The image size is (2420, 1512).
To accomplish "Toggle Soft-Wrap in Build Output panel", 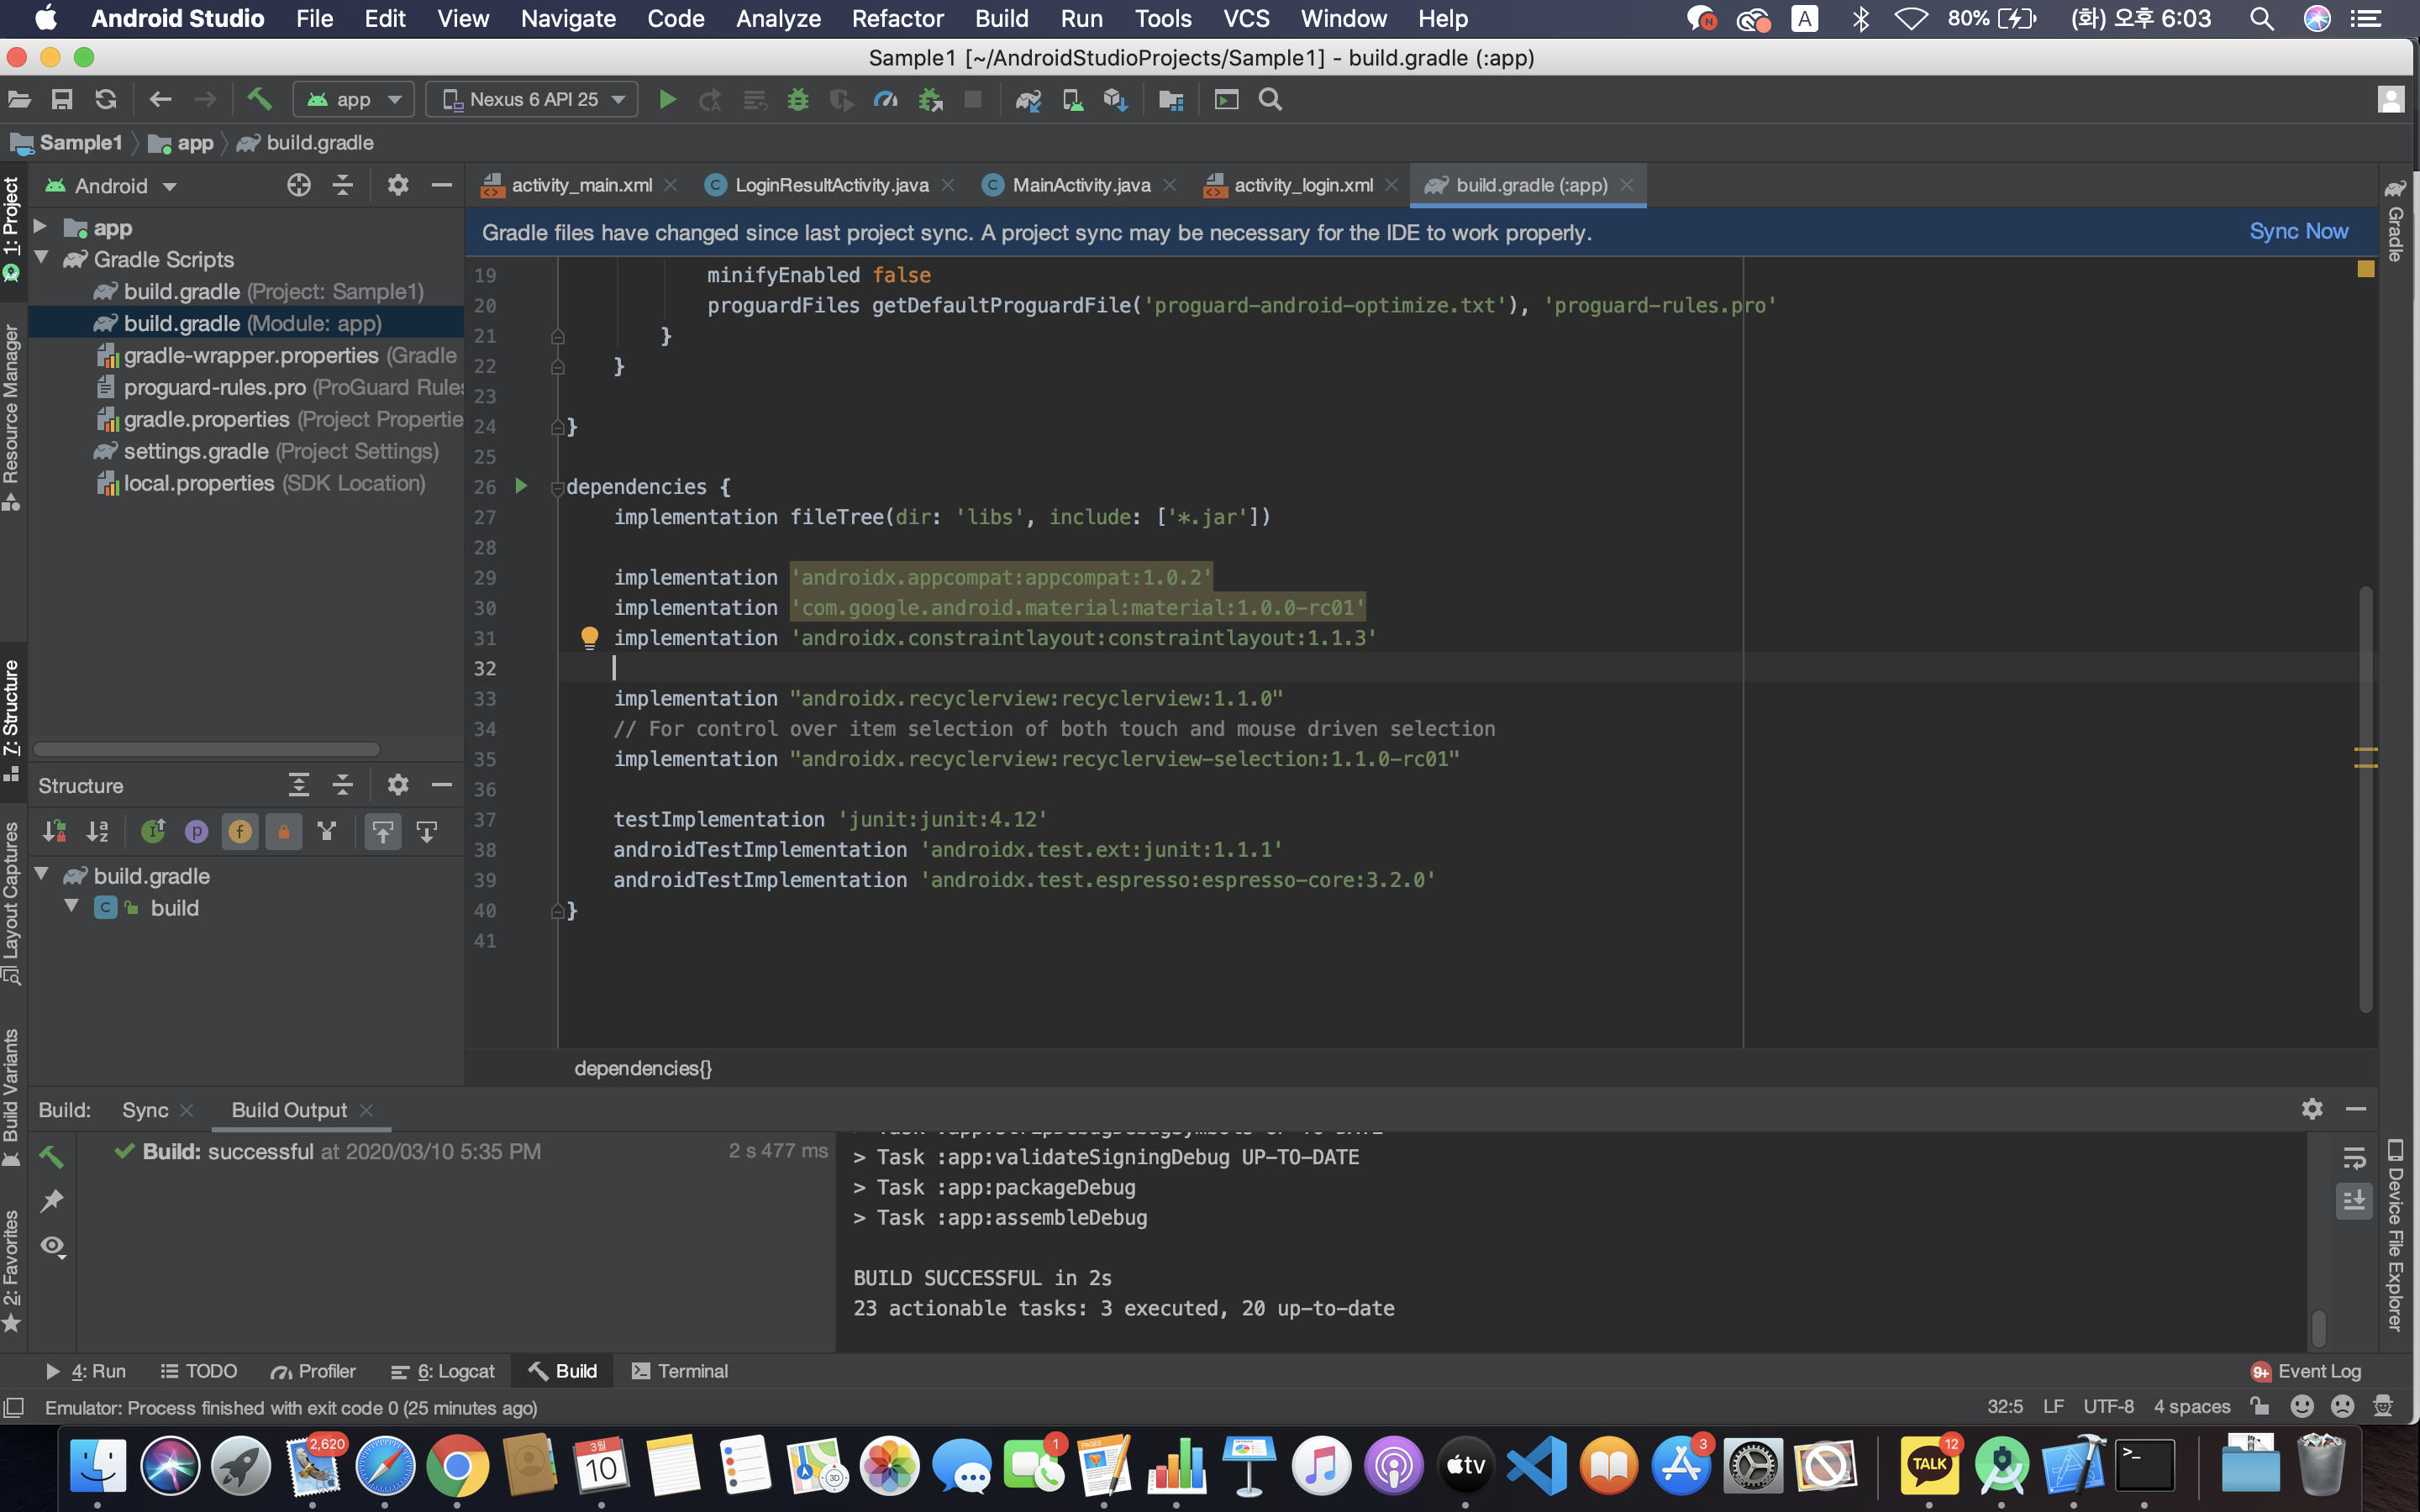I will tap(2354, 1157).
